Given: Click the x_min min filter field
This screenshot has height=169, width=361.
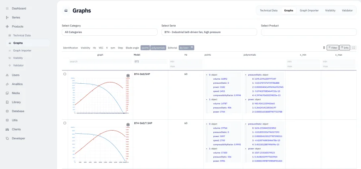Looking at the screenshot, I should point(303,62).
